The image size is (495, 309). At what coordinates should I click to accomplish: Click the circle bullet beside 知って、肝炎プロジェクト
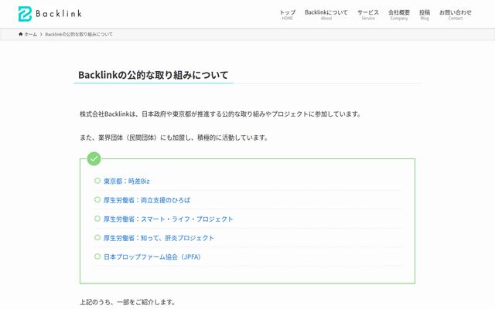pos(97,237)
